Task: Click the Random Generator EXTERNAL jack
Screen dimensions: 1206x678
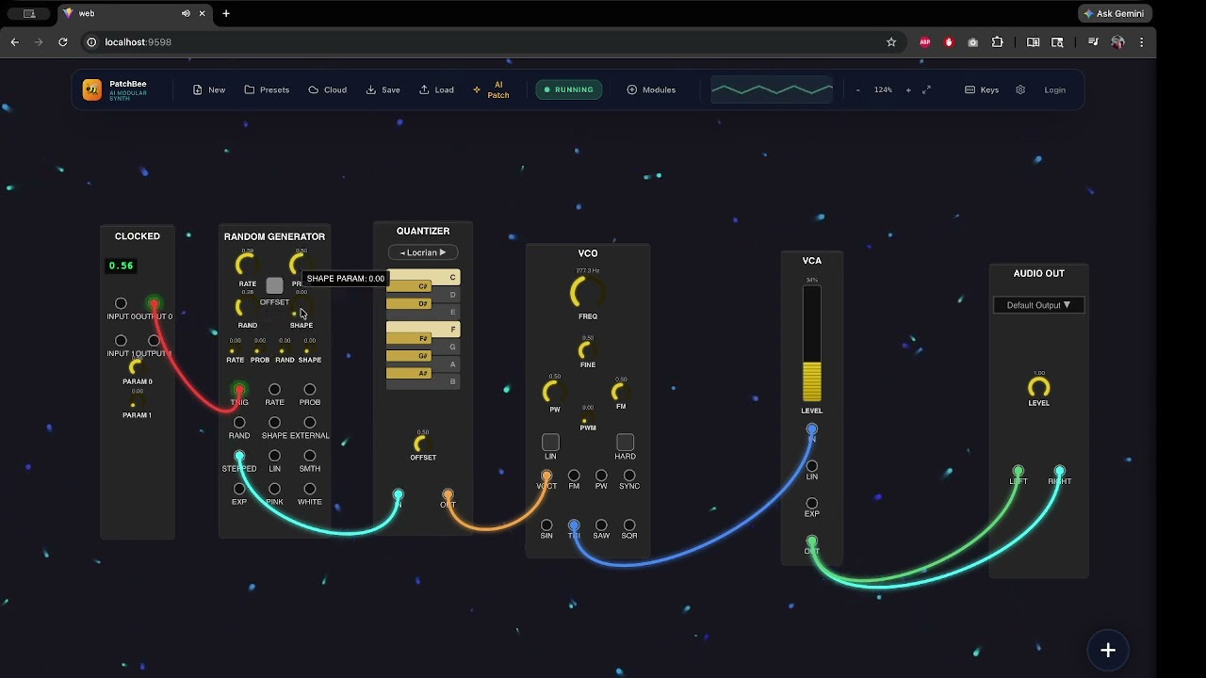Action: 309,423
